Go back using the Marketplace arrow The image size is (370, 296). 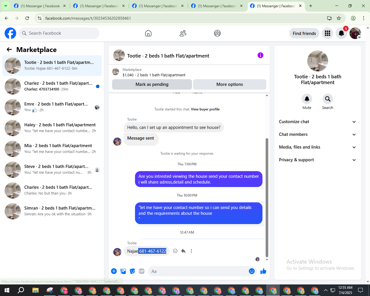(9, 49)
